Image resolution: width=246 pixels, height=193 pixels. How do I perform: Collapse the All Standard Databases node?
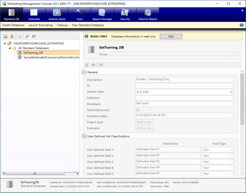point(10,48)
